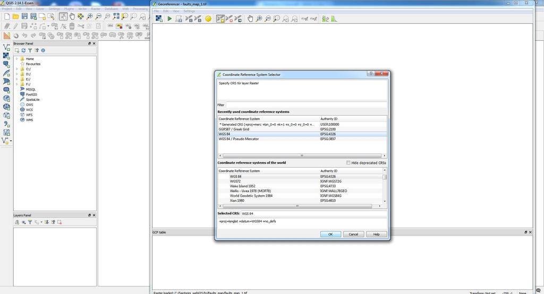Select Add Point tool in Georeferencer

(x=220, y=19)
